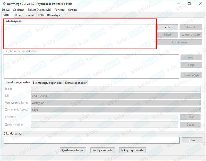Switch to the Genel tab

click(x=30, y=15)
